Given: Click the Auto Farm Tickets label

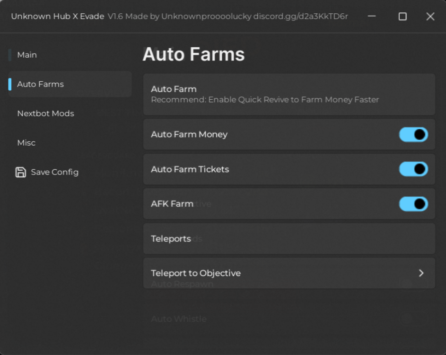Looking at the screenshot, I should [x=190, y=169].
